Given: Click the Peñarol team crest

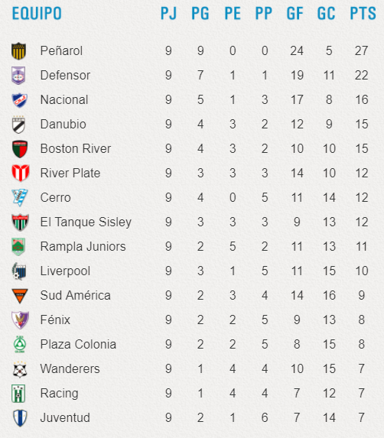Looking at the screenshot, I should 18,51.
